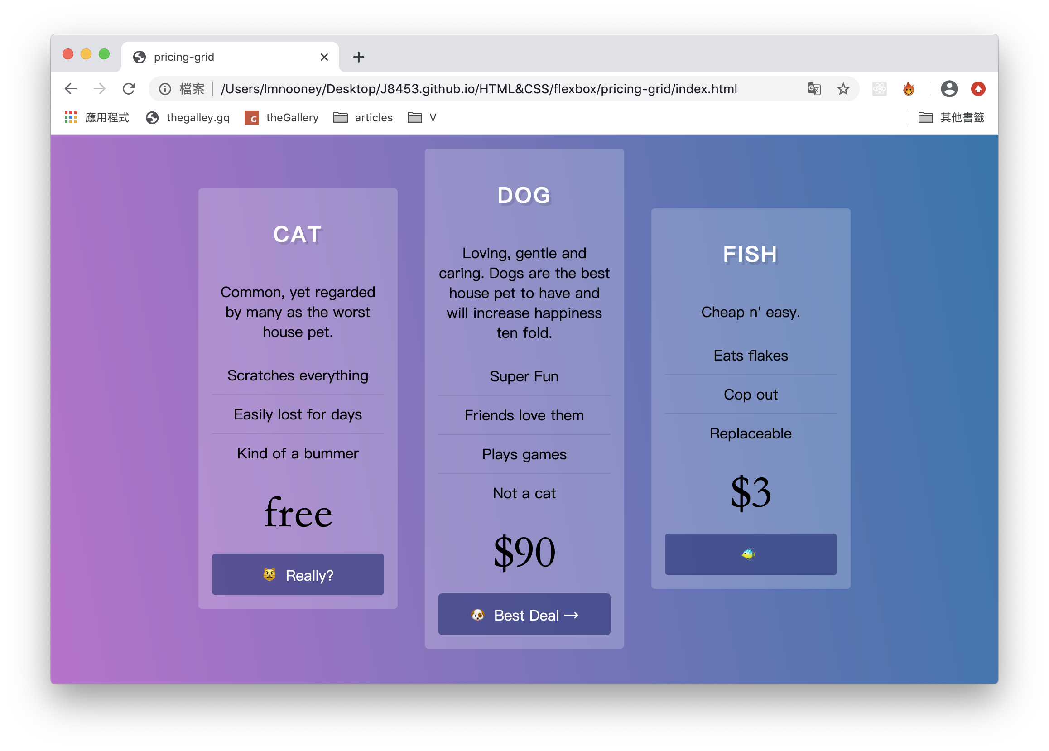This screenshot has width=1049, height=751.
Task: Click the Best Deal arrow button on DOG card
Action: click(524, 615)
